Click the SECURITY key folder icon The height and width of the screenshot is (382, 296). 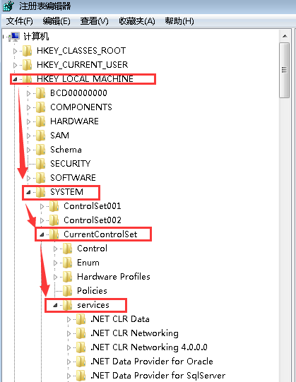tap(41, 164)
